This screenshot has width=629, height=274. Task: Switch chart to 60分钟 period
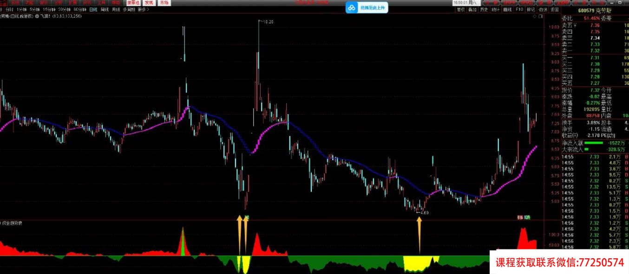coord(80,9)
